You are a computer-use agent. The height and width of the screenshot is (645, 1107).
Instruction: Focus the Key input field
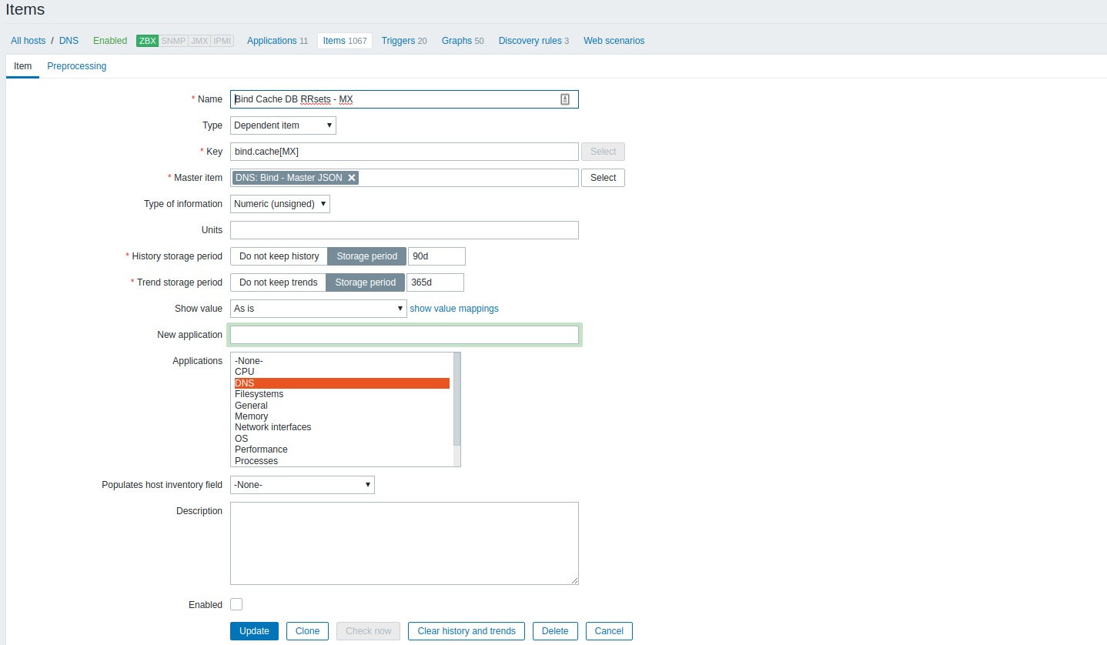404,152
